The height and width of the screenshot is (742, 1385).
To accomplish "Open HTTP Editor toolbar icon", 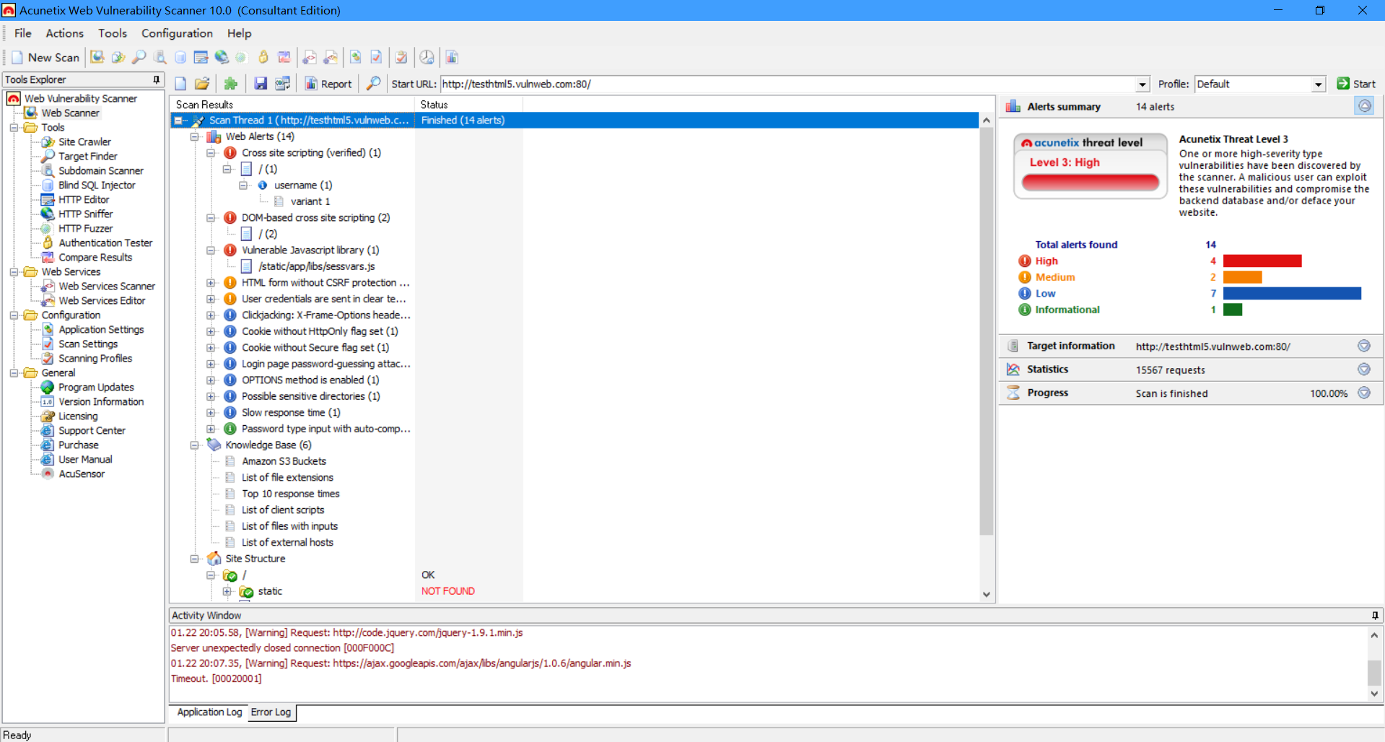I will [x=201, y=58].
